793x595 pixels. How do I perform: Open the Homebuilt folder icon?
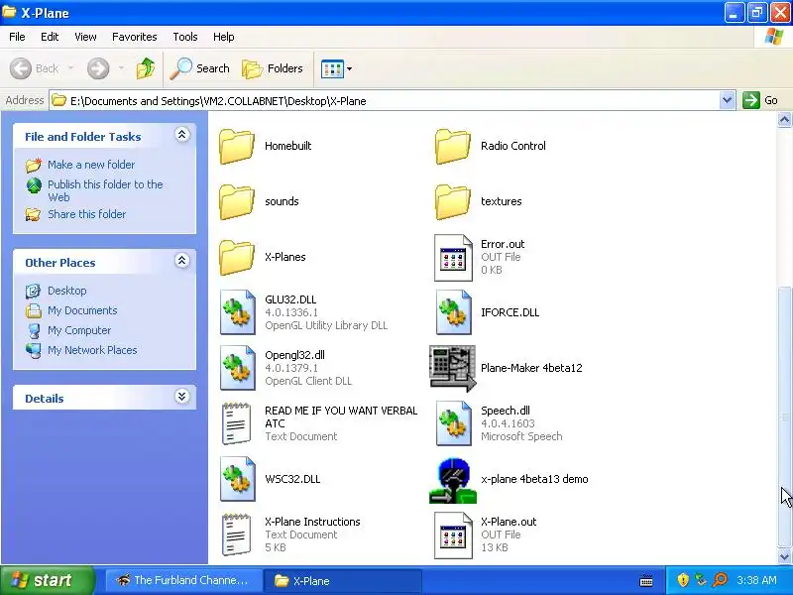(237, 146)
